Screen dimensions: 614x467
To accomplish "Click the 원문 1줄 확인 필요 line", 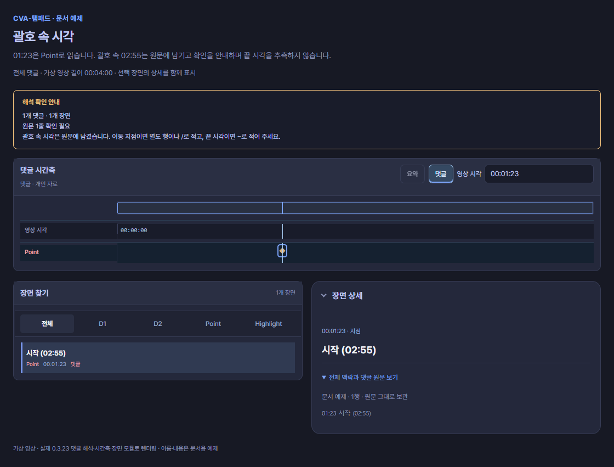I will 46,126.
